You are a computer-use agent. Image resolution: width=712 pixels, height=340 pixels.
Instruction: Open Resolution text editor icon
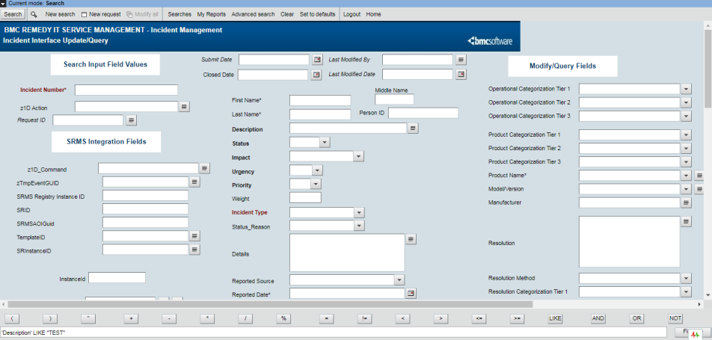click(686, 221)
